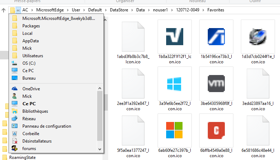Choose Local in the breadcrumb dropdown

click(x=56, y=33)
